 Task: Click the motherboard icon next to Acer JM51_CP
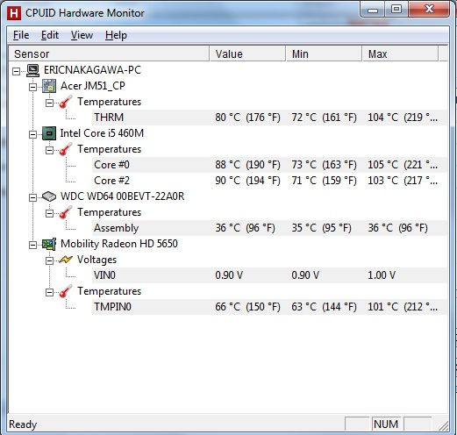tap(49, 86)
